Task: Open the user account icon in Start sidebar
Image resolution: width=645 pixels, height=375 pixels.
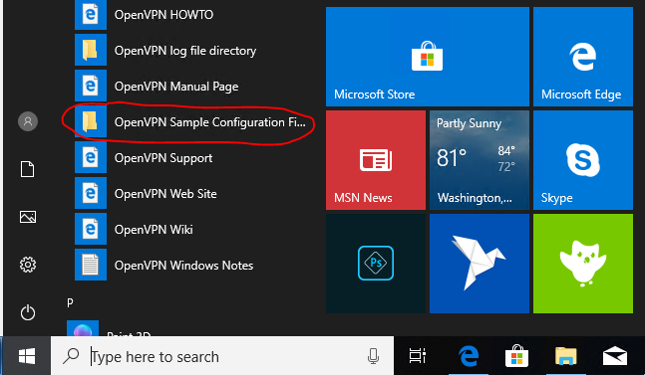Action: coord(28,121)
